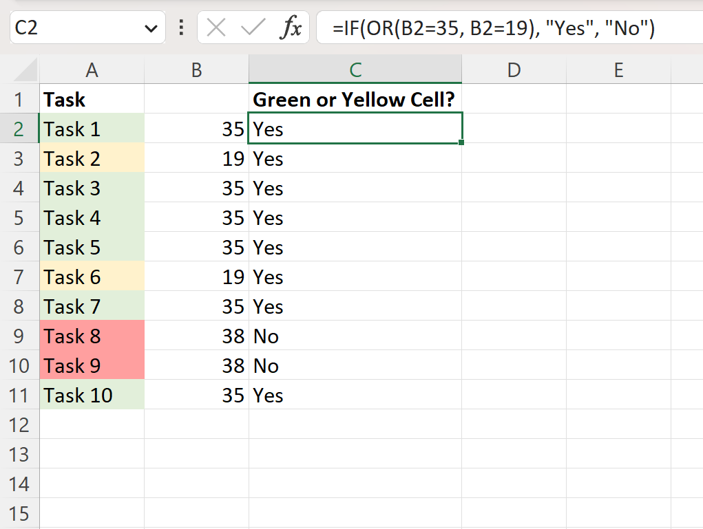The height and width of the screenshot is (529, 703).
Task: Click the selected 'Yes' cell C2
Action: (x=355, y=129)
